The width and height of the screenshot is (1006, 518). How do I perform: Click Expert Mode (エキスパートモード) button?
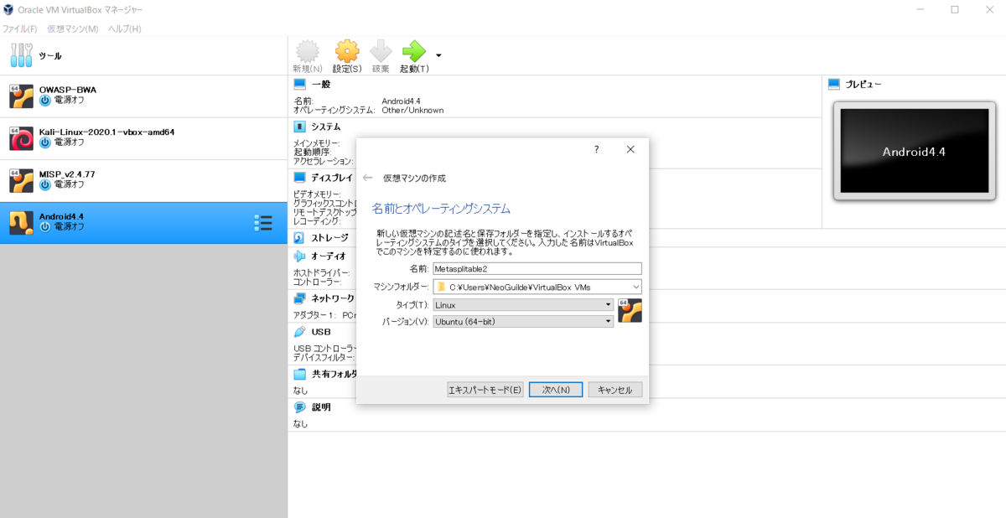tap(485, 390)
